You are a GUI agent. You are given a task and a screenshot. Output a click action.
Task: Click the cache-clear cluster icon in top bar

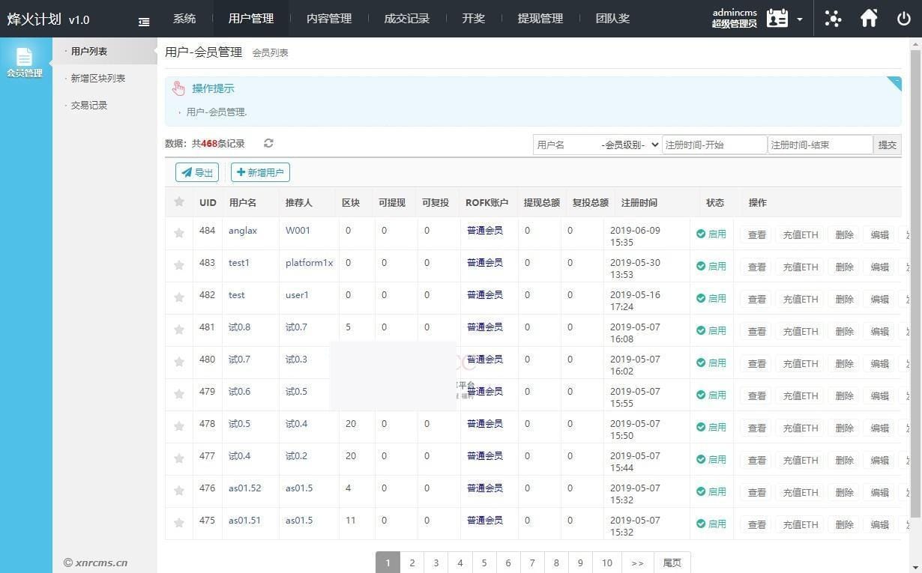[833, 18]
